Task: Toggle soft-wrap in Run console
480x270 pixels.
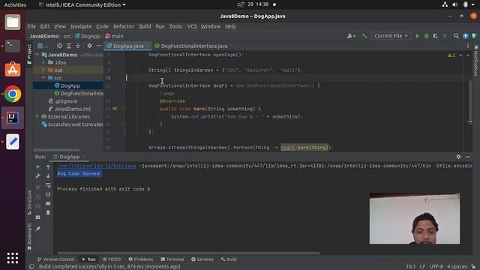Action: [x=48, y=185]
